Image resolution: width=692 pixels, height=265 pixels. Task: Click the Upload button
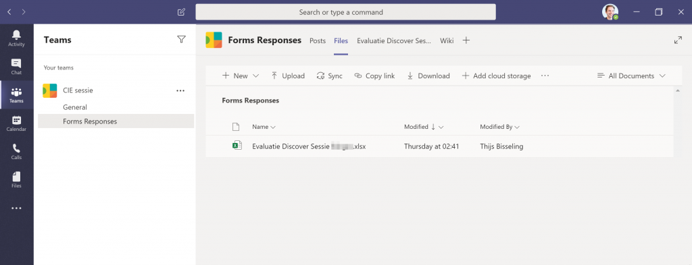click(x=288, y=76)
